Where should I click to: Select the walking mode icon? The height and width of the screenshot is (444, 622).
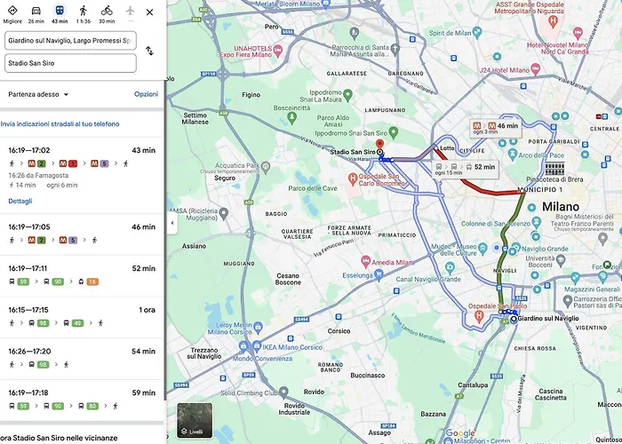tap(83, 12)
